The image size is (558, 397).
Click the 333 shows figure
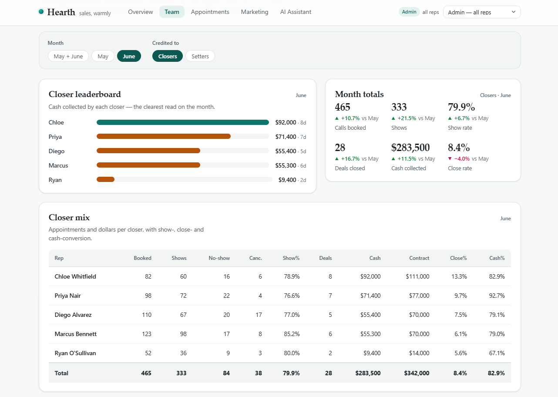tap(399, 107)
